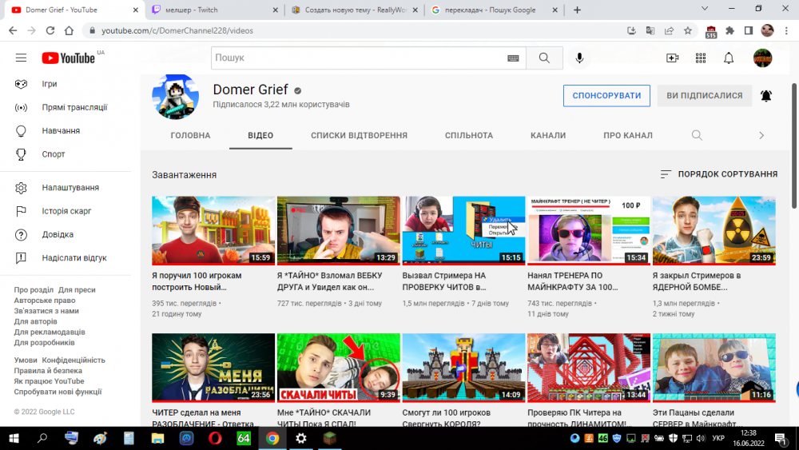Screen dimensions: 799x450
Task: Click the address bar URL youtube.com/c/DomerChannel228/videos
Action: (x=177, y=30)
